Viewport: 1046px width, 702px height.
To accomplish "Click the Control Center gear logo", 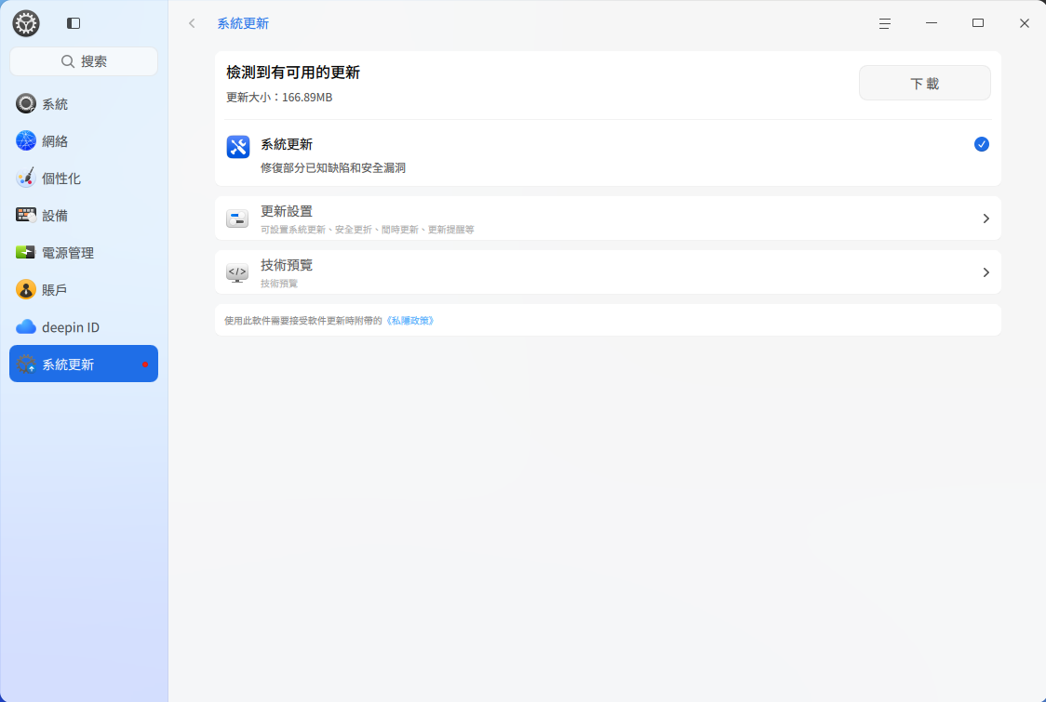I will 26,23.
